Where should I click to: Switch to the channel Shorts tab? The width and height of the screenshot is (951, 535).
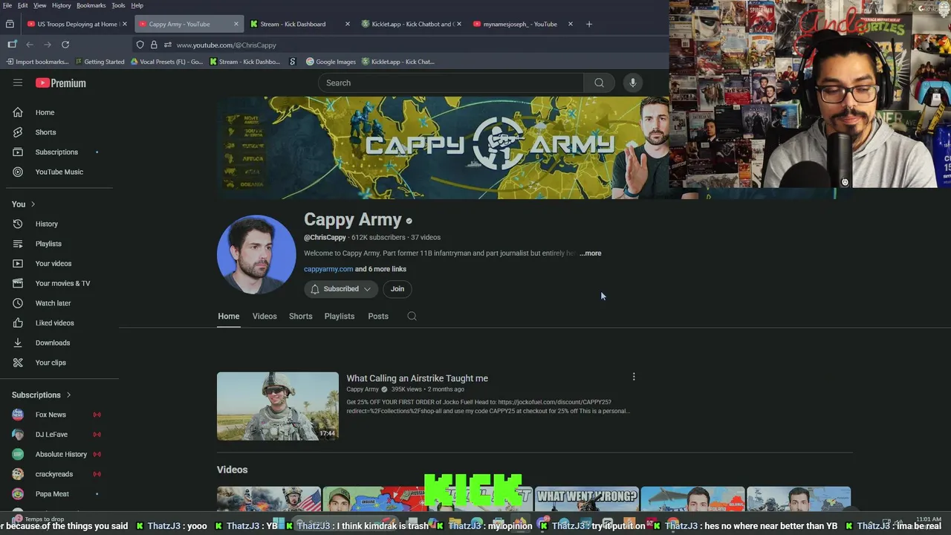coord(300,317)
